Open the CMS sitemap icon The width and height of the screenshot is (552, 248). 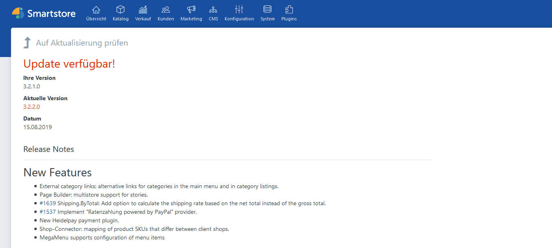213,10
